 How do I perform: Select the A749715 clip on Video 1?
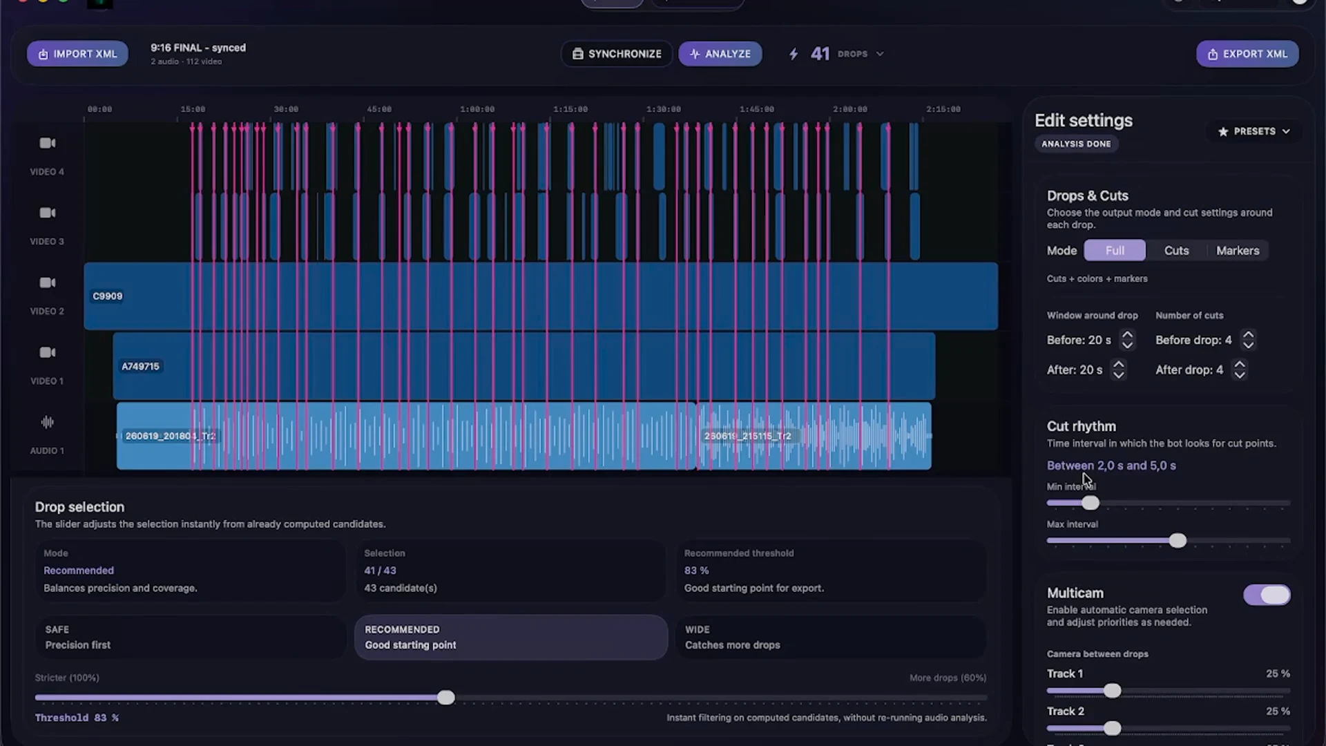(x=524, y=366)
